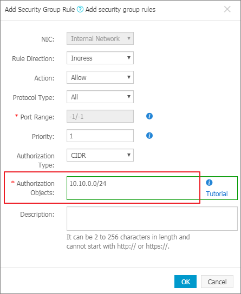Viewport: 241px width, 294px height.
Task: Click the info icon beside Port Range
Action: (149, 116)
